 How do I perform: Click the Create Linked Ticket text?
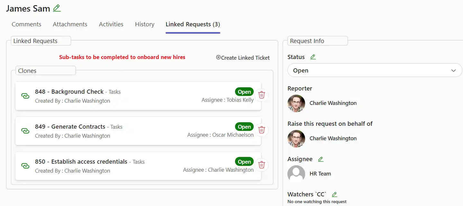[245, 58]
